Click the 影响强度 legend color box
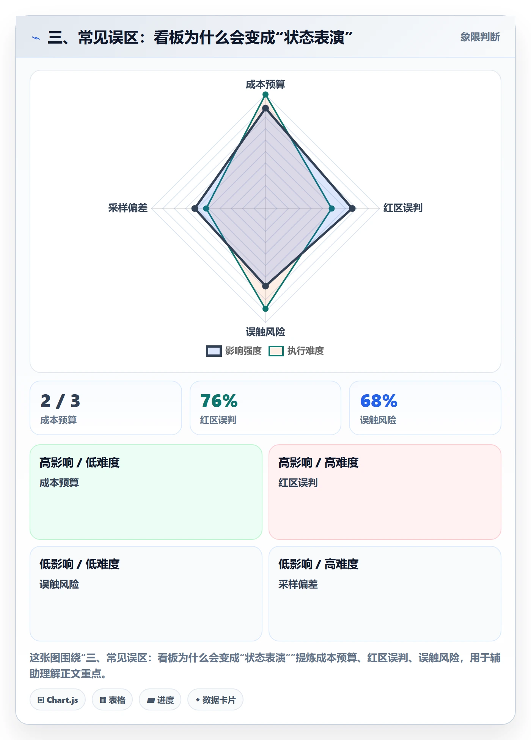Screen dimensions: 531x740 214,351
